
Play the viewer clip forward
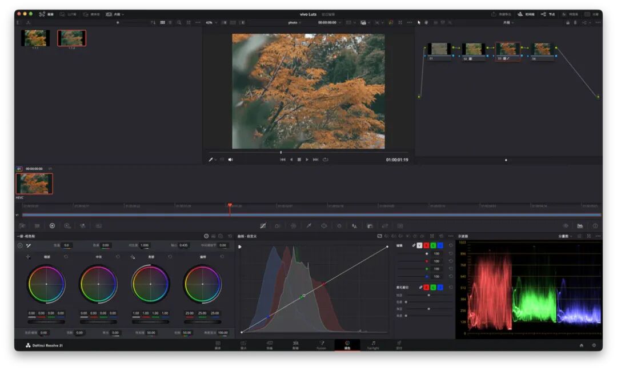tap(307, 160)
